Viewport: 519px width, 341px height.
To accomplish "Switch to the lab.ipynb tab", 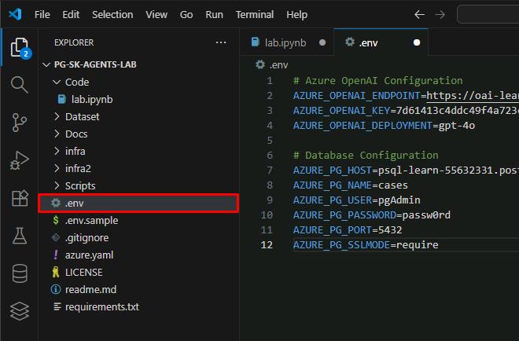I will click(x=285, y=42).
